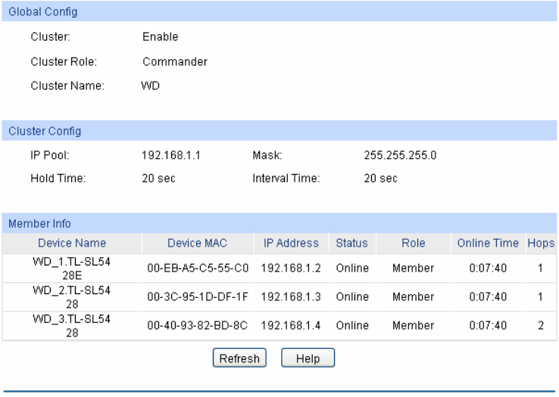559x397 pixels.
Task: Click the Role column header
Action: pos(413,243)
